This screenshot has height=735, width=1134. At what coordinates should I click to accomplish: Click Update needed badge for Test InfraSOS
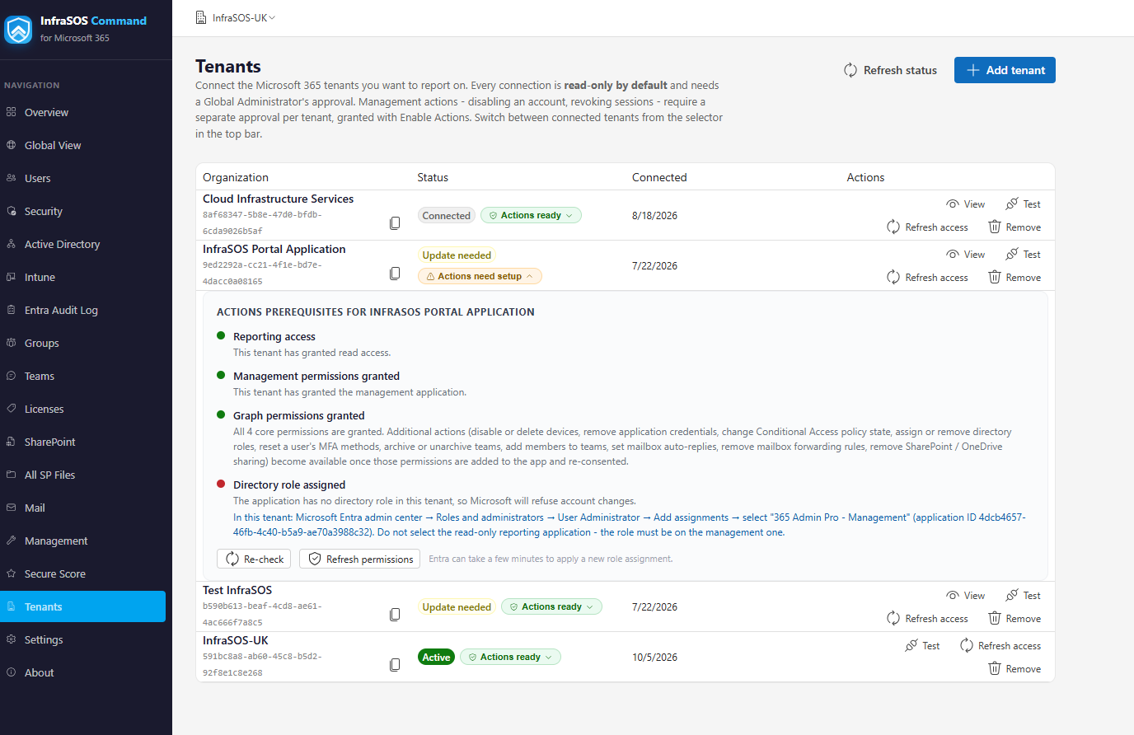click(x=457, y=606)
